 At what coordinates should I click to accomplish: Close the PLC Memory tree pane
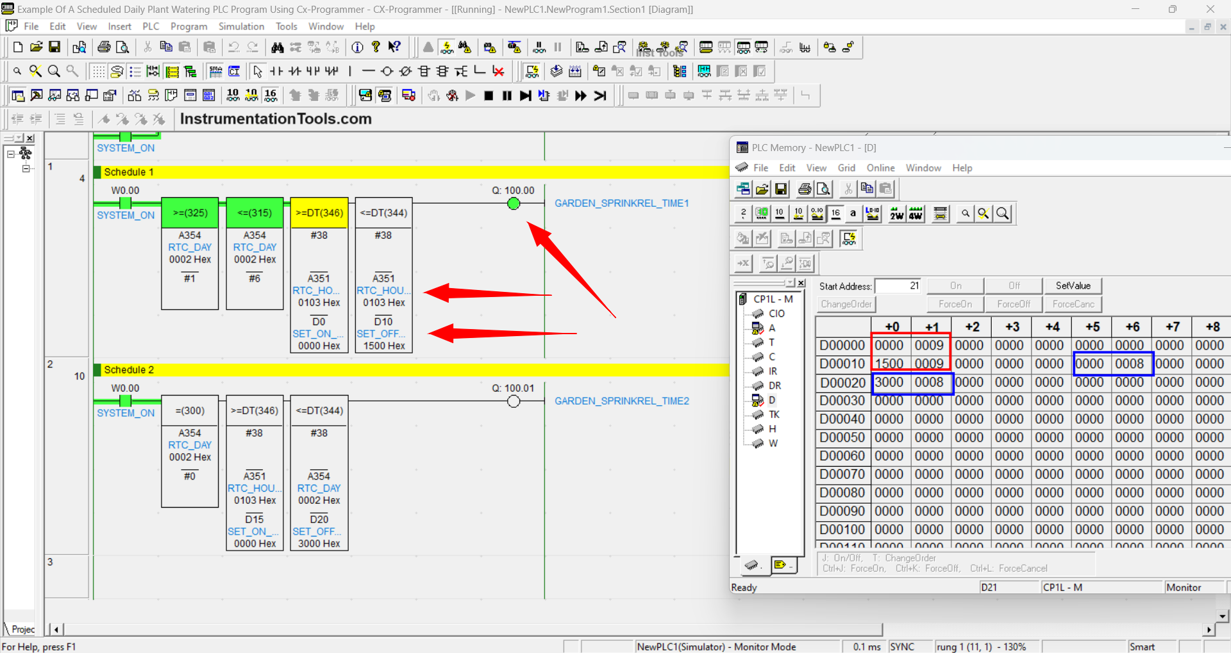[x=801, y=283]
